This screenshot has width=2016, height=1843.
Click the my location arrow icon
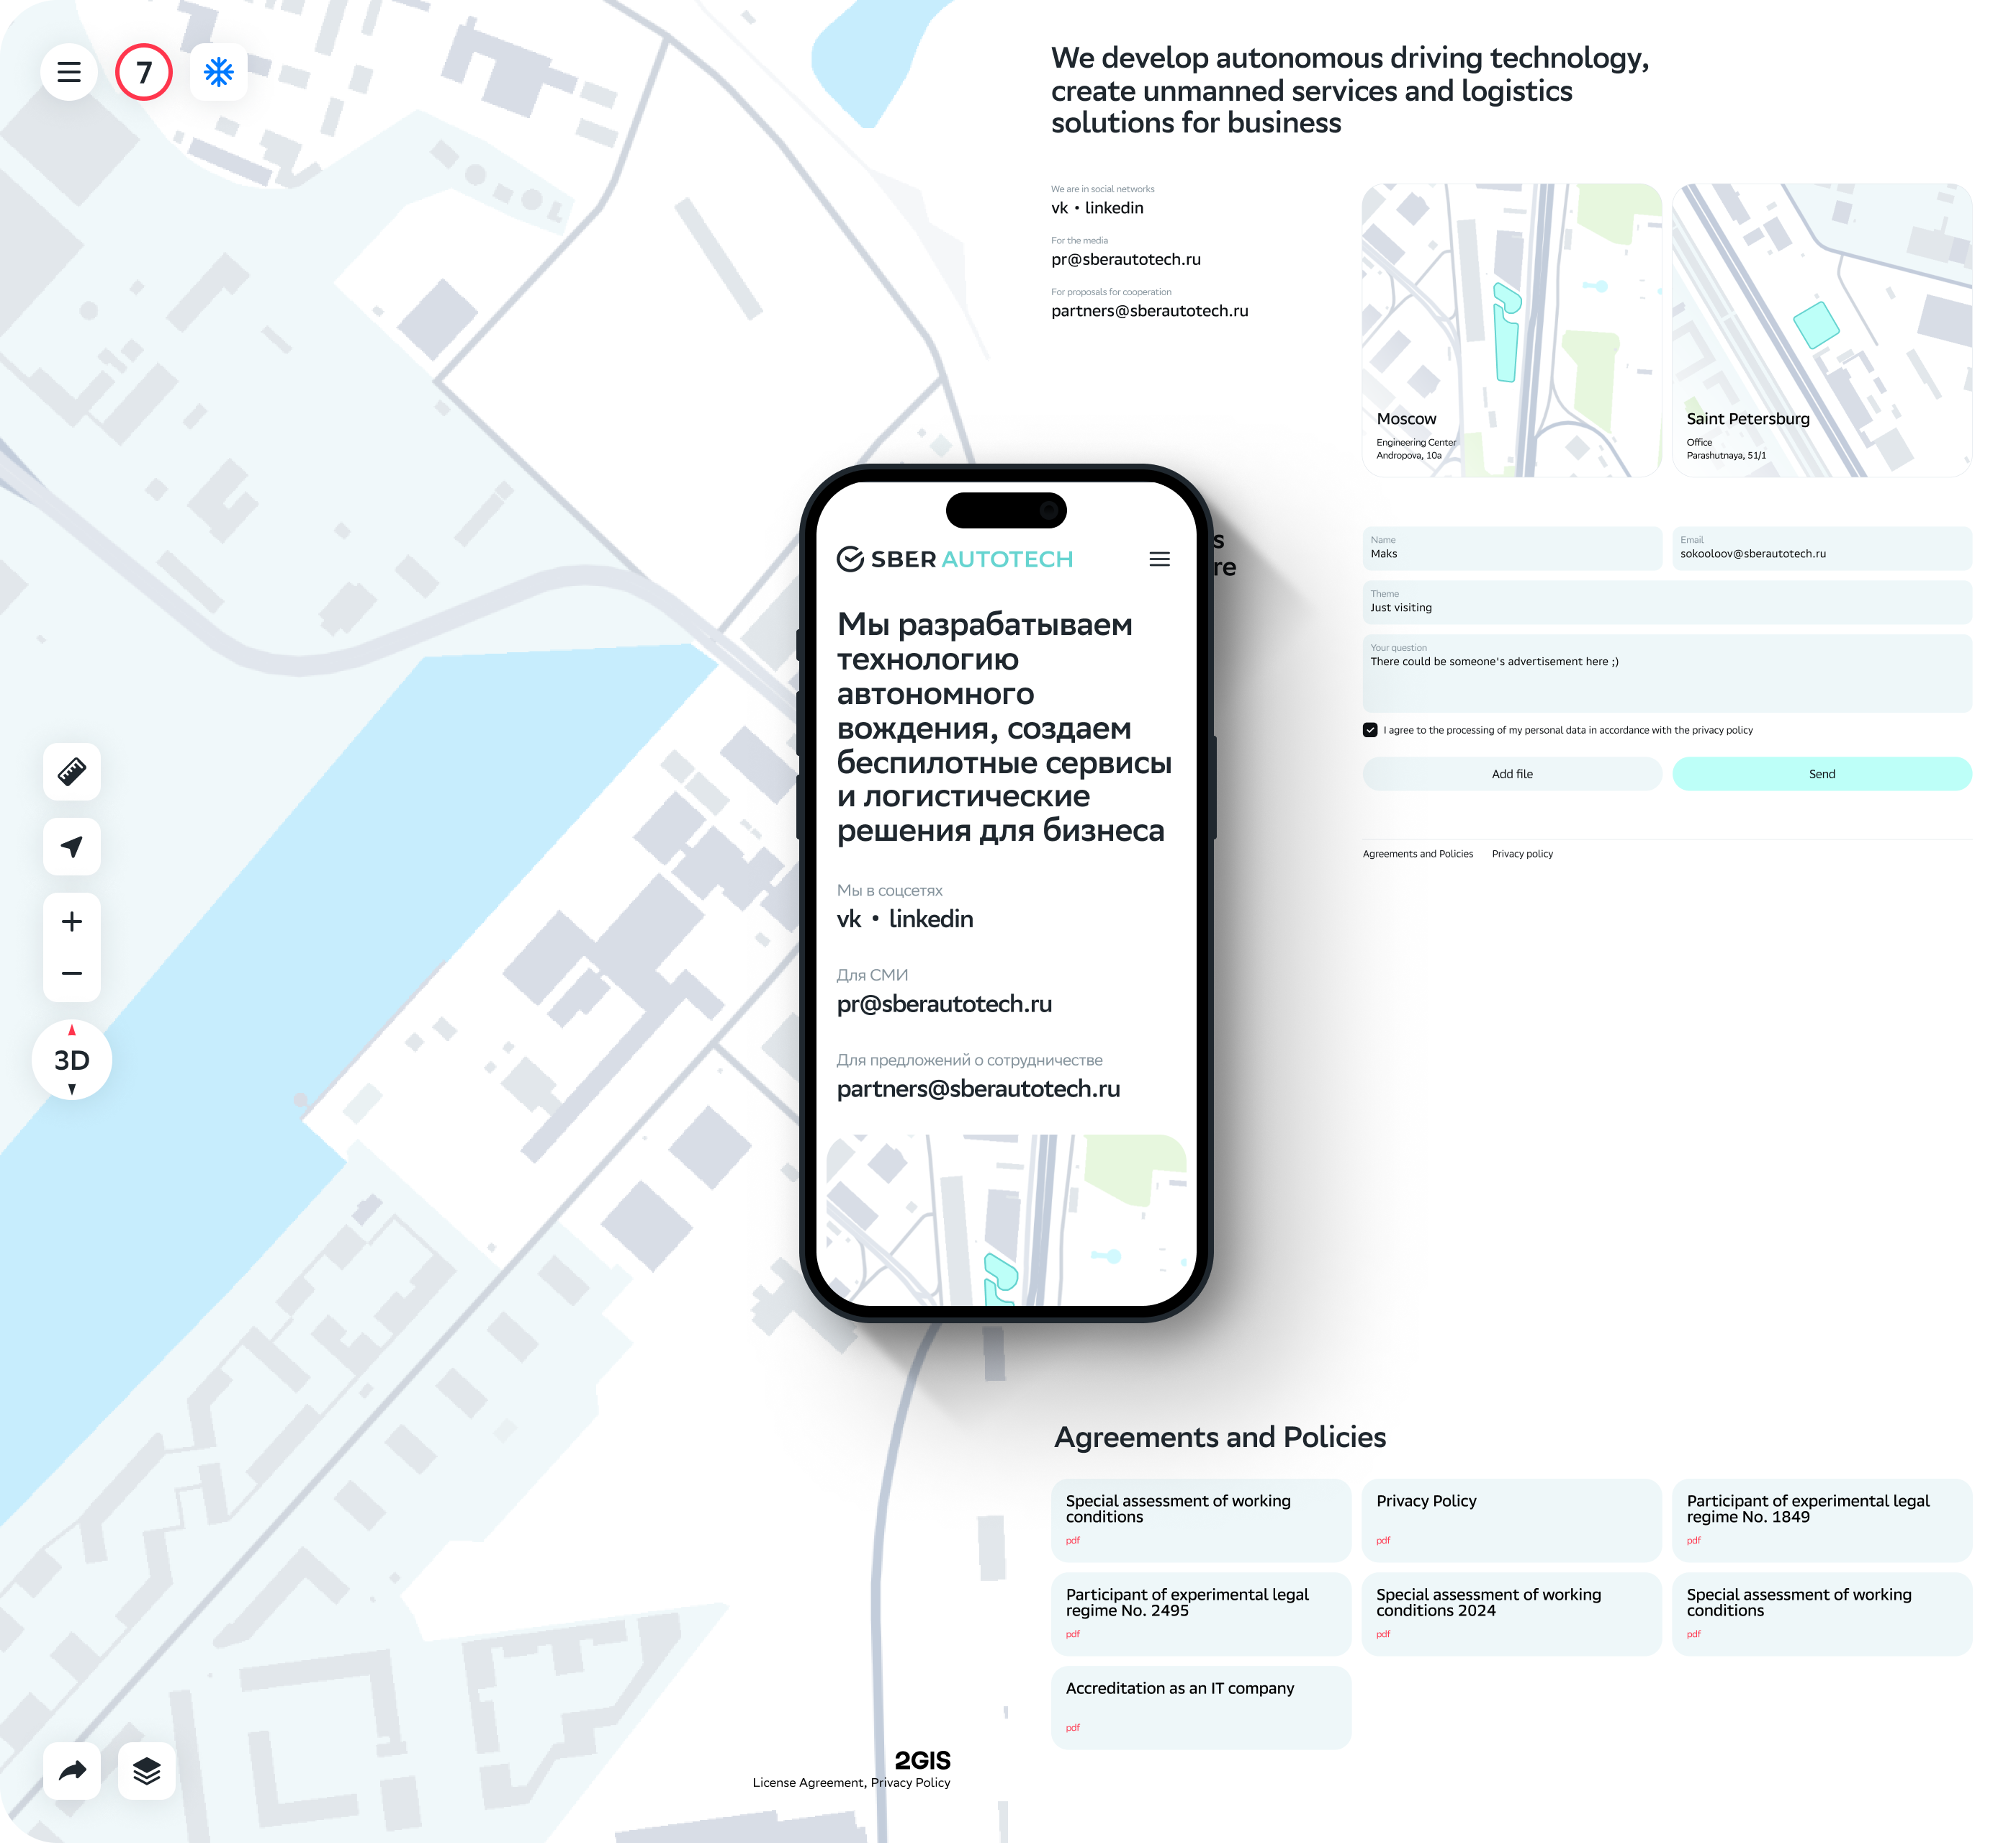[x=72, y=847]
